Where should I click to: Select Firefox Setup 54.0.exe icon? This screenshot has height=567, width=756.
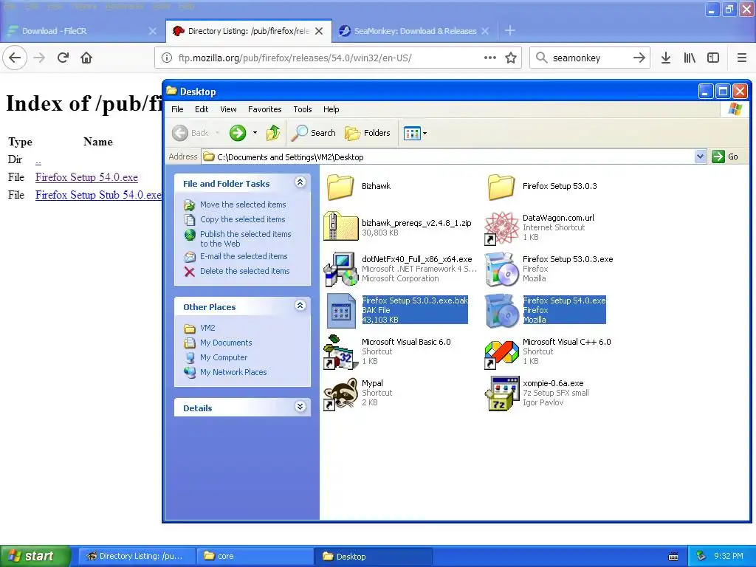click(x=502, y=310)
